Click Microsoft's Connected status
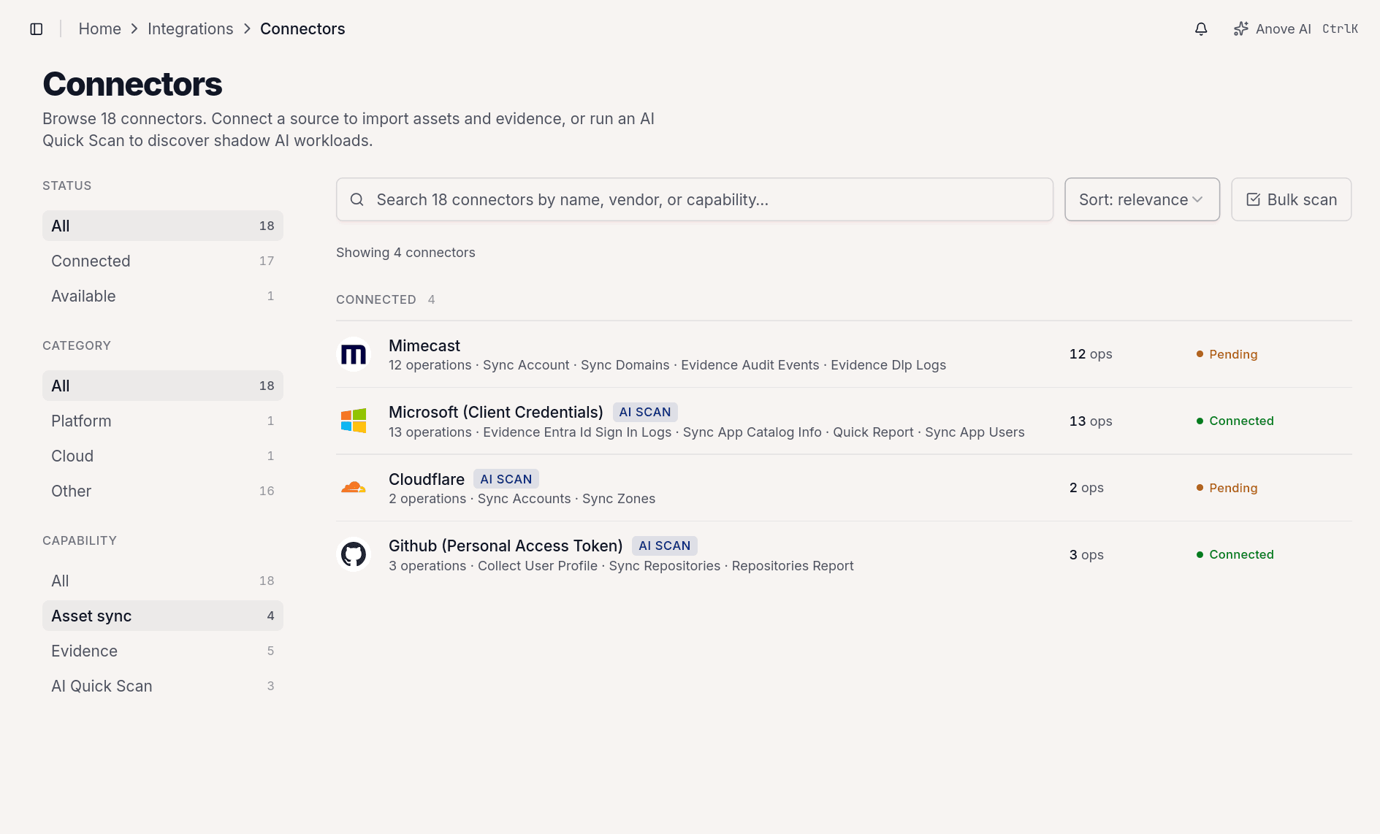 click(1235, 421)
